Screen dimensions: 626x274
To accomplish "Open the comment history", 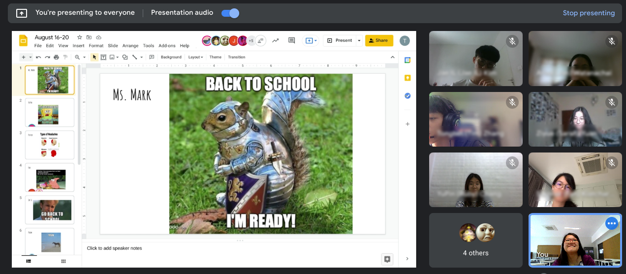I will tap(291, 40).
